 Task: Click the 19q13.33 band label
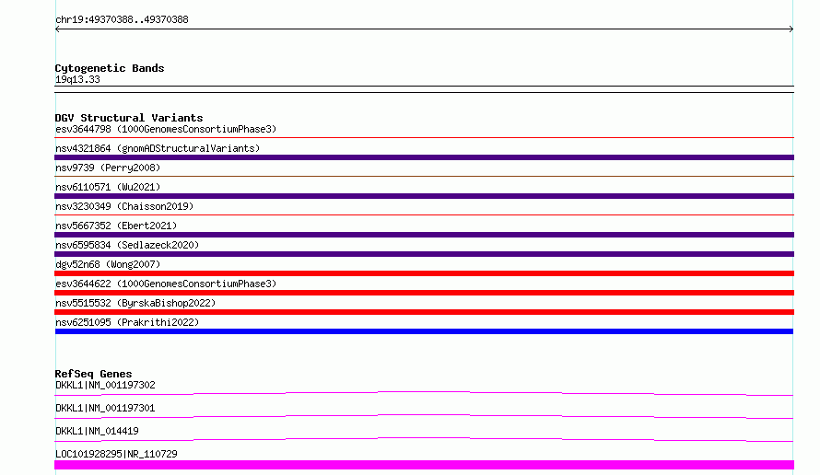click(77, 79)
